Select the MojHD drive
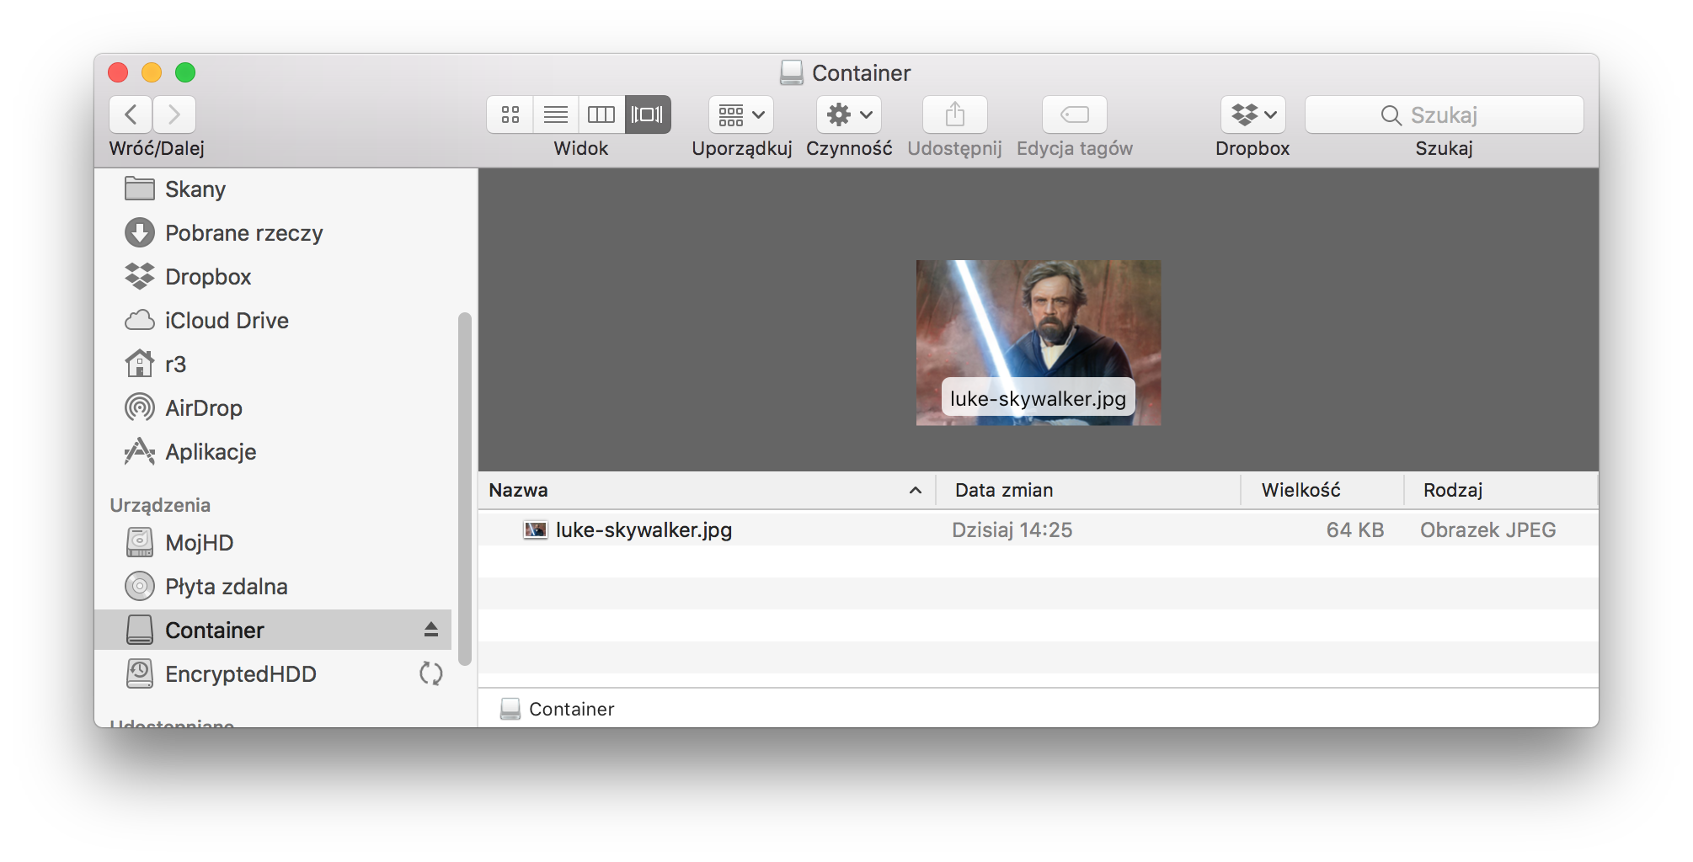Viewport: 1693px width, 862px height. (273, 543)
